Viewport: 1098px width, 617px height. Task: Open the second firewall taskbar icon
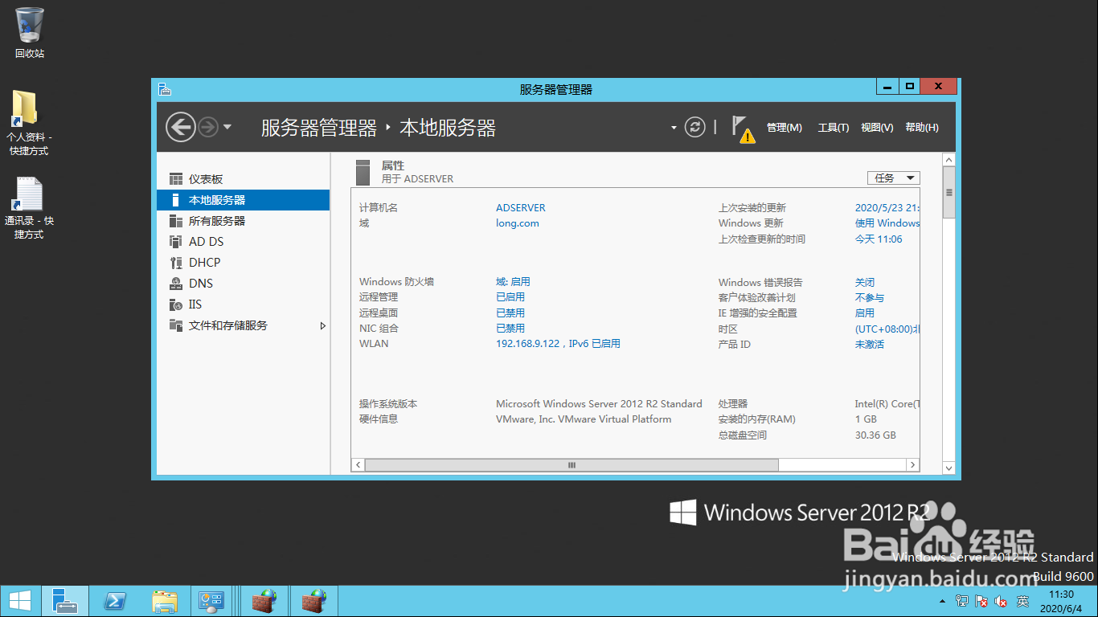[313, 601]
